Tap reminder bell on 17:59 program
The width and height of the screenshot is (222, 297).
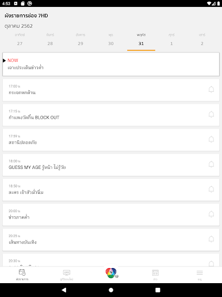click(211, 140)
